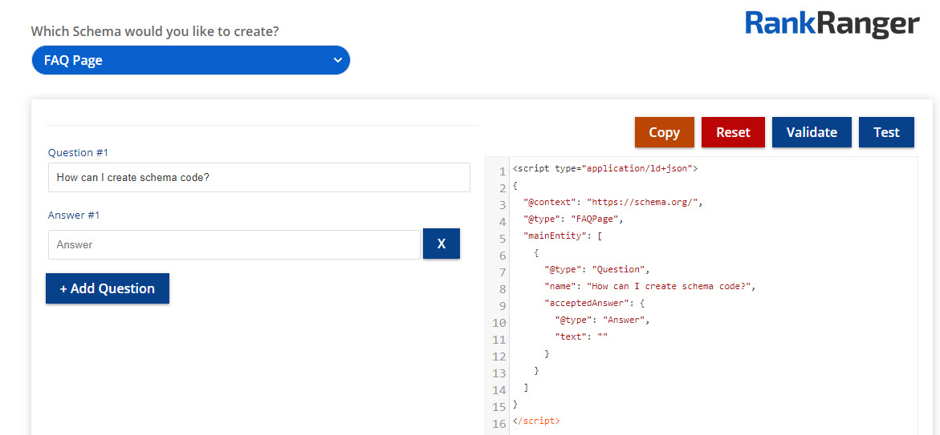Click the "name" line in the code output
The image size is (940, 435).
(x=649, y=286)
